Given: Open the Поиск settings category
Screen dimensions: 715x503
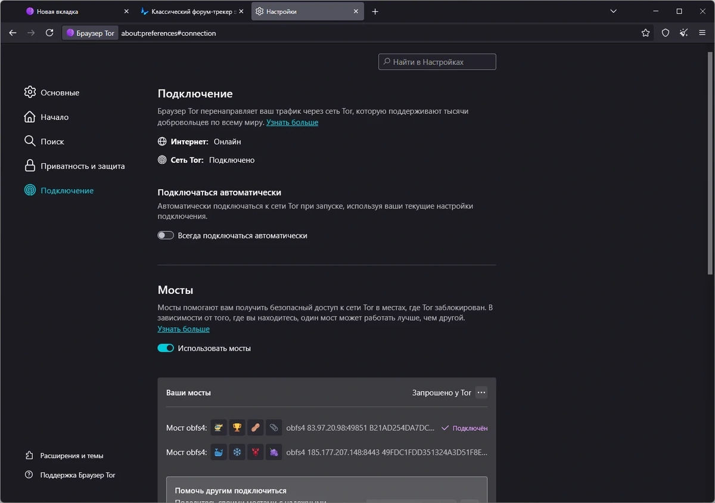Looking at the screenshot, I should [x=44, y=141].
